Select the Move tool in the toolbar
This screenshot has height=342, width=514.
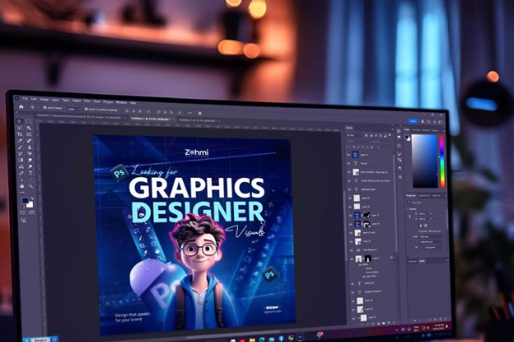pyautogui.click(x=20, y=121)
